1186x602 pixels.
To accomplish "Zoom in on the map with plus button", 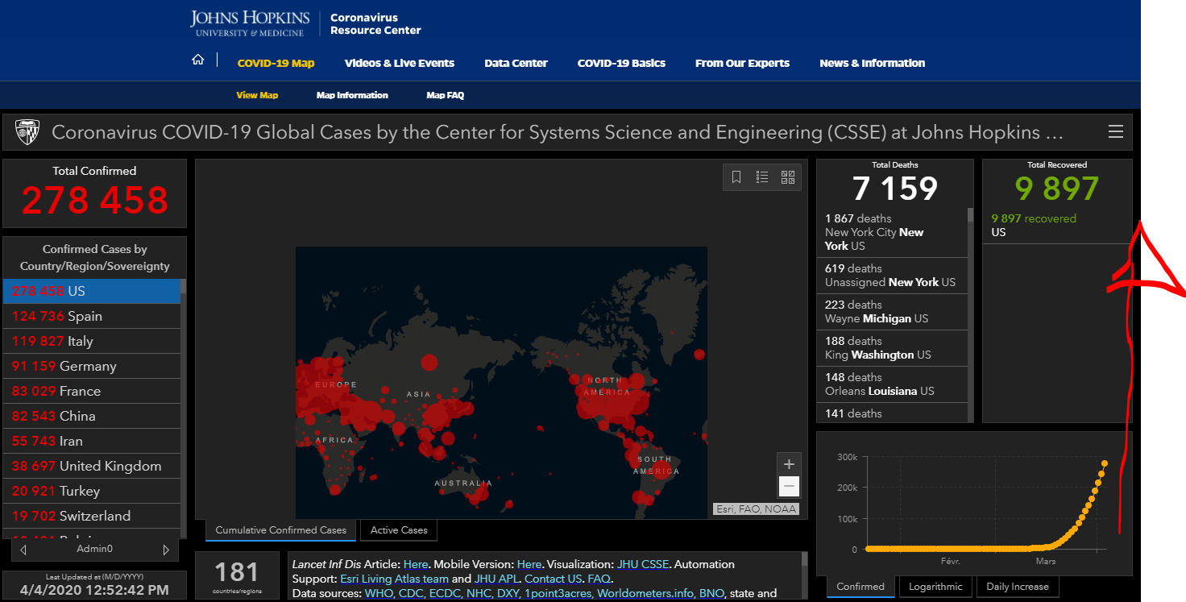I will [x=789, y=464].
